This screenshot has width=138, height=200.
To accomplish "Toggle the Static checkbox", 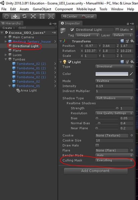I will coord(117,30).
